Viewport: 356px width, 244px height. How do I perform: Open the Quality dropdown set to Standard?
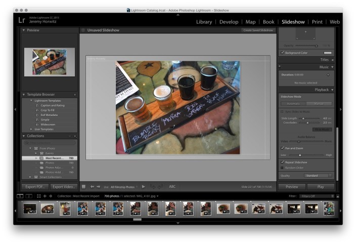click(x=319, y=176)
